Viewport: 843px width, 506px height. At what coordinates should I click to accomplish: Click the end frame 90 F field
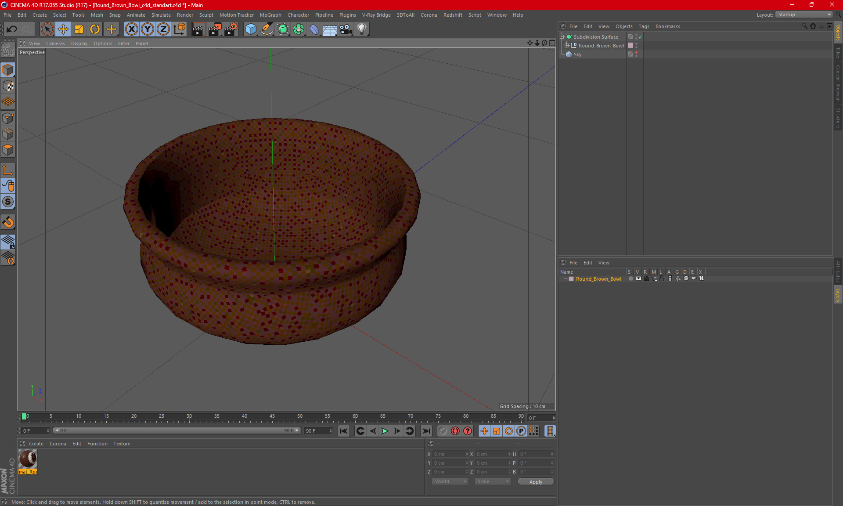318,430
